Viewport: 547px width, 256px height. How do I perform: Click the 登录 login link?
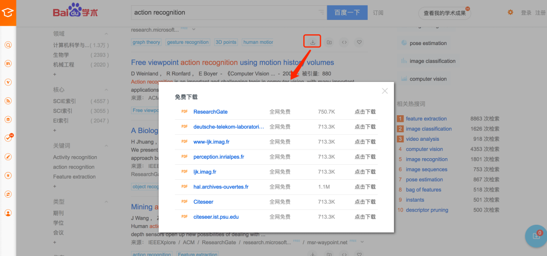pyautogui.click(x=526, y=13)
